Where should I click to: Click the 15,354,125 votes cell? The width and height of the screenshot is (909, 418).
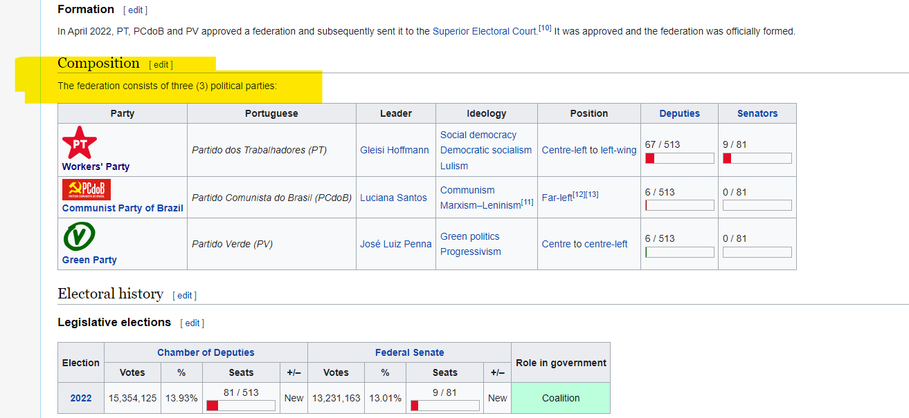(132, 398)
